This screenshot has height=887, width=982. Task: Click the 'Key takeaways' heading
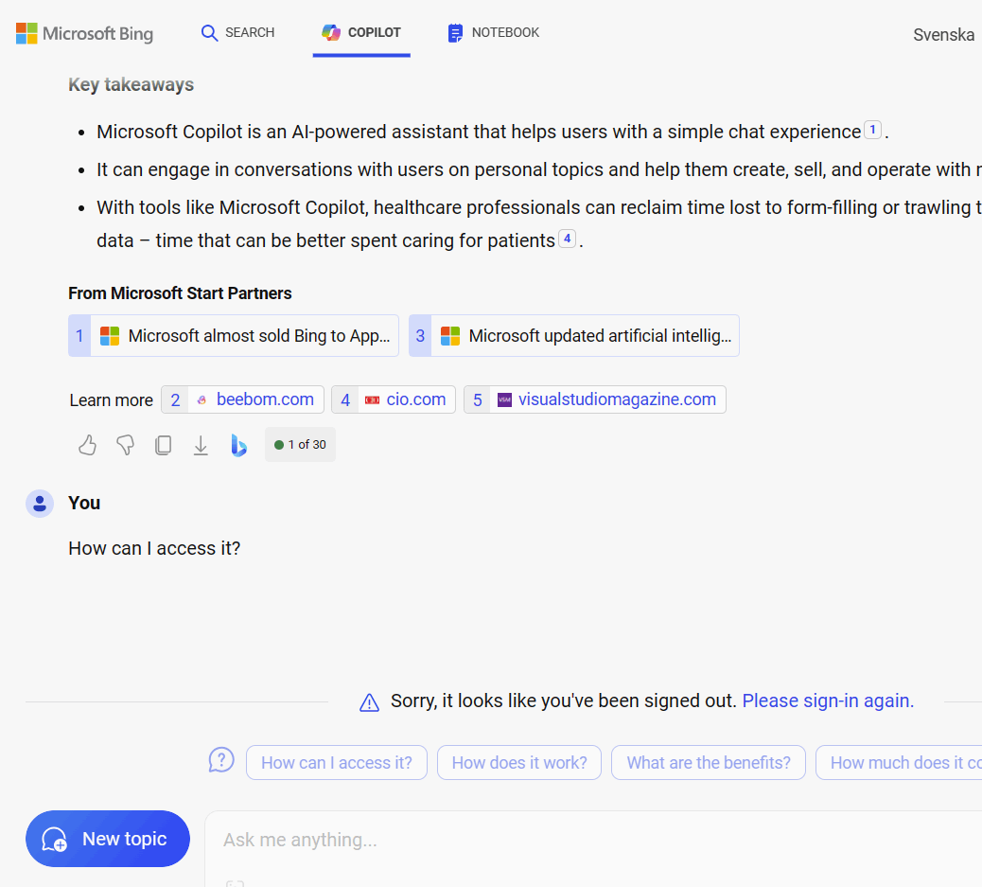tap(131, 84)
